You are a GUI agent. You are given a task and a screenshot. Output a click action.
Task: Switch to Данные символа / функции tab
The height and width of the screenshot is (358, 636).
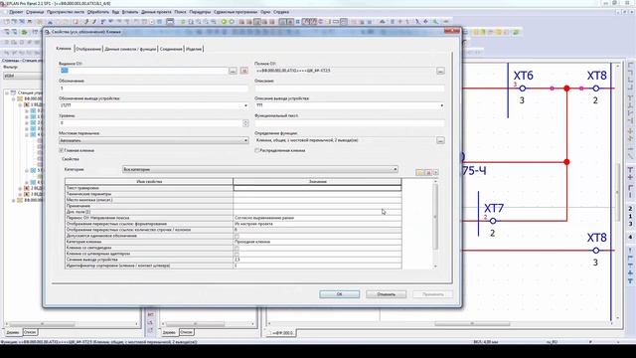click(130, 49)
